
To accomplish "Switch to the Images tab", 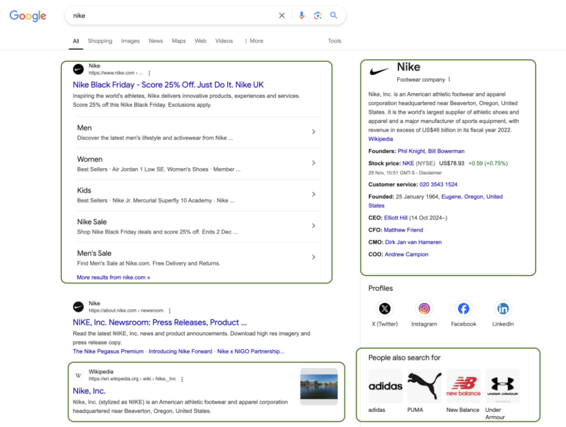I will pos(130,40).
